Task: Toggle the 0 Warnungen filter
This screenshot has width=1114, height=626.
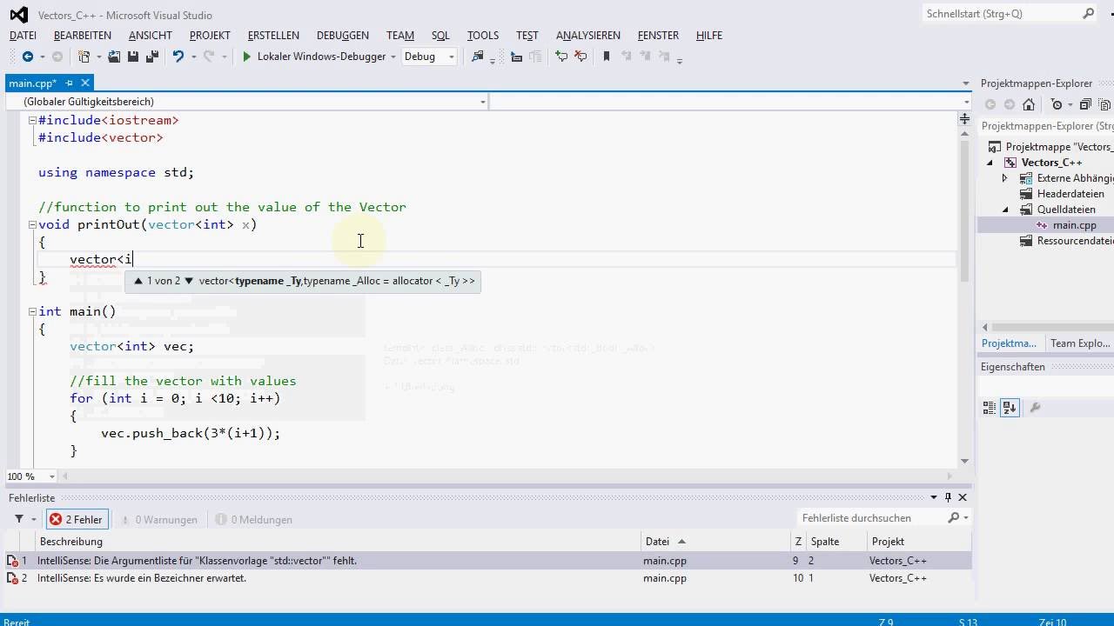Action: click(158, 519)
